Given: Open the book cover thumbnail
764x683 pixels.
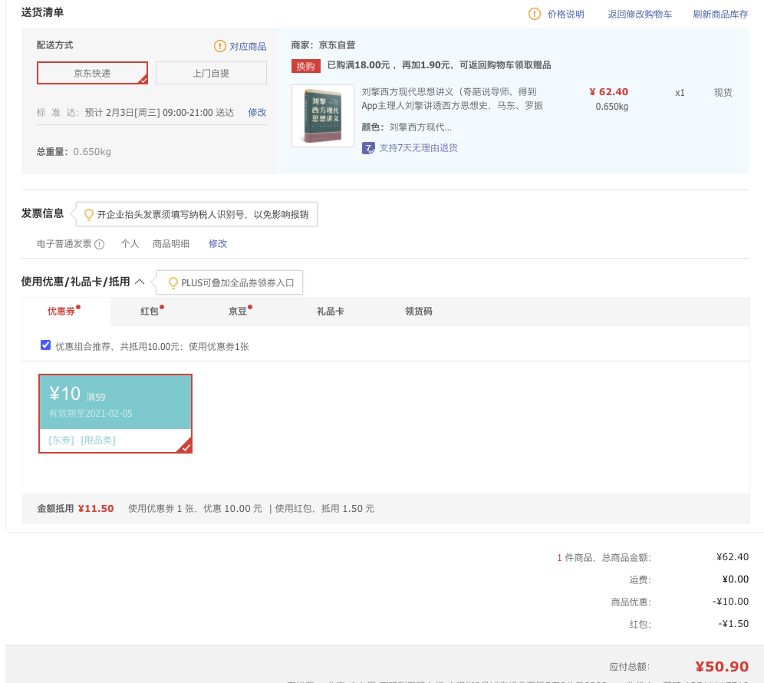Looking at the screenshot, I should pos(323,116).
